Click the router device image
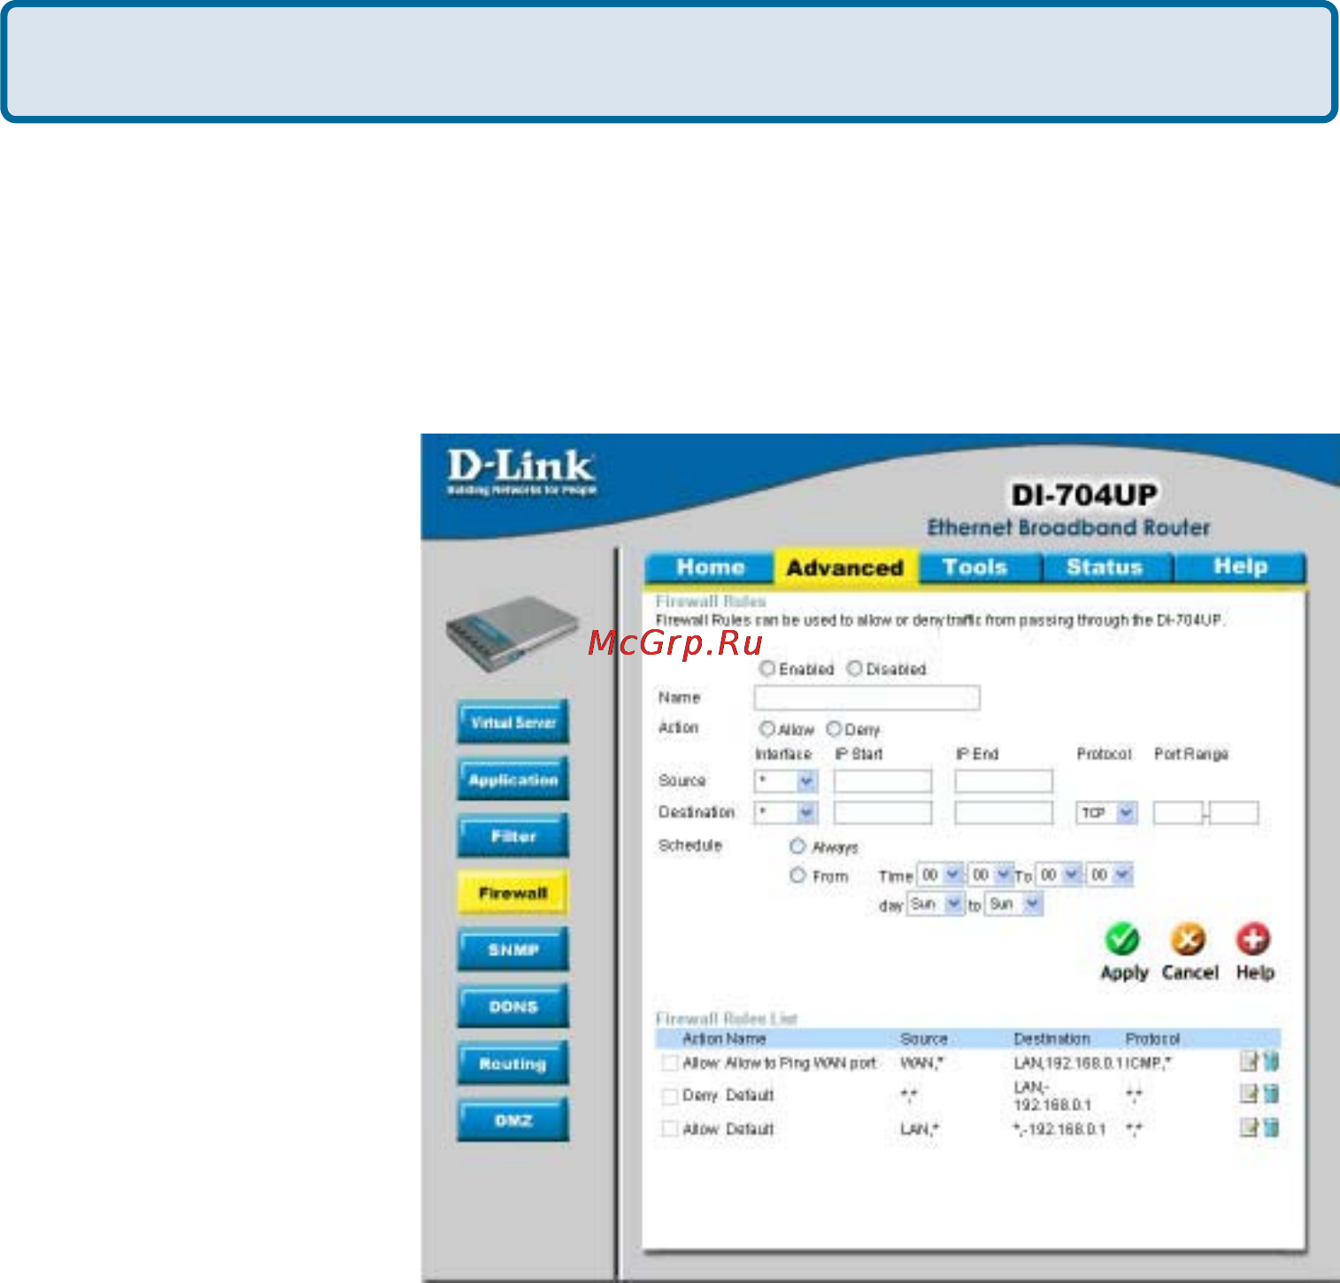 click(x=512, y=634)
